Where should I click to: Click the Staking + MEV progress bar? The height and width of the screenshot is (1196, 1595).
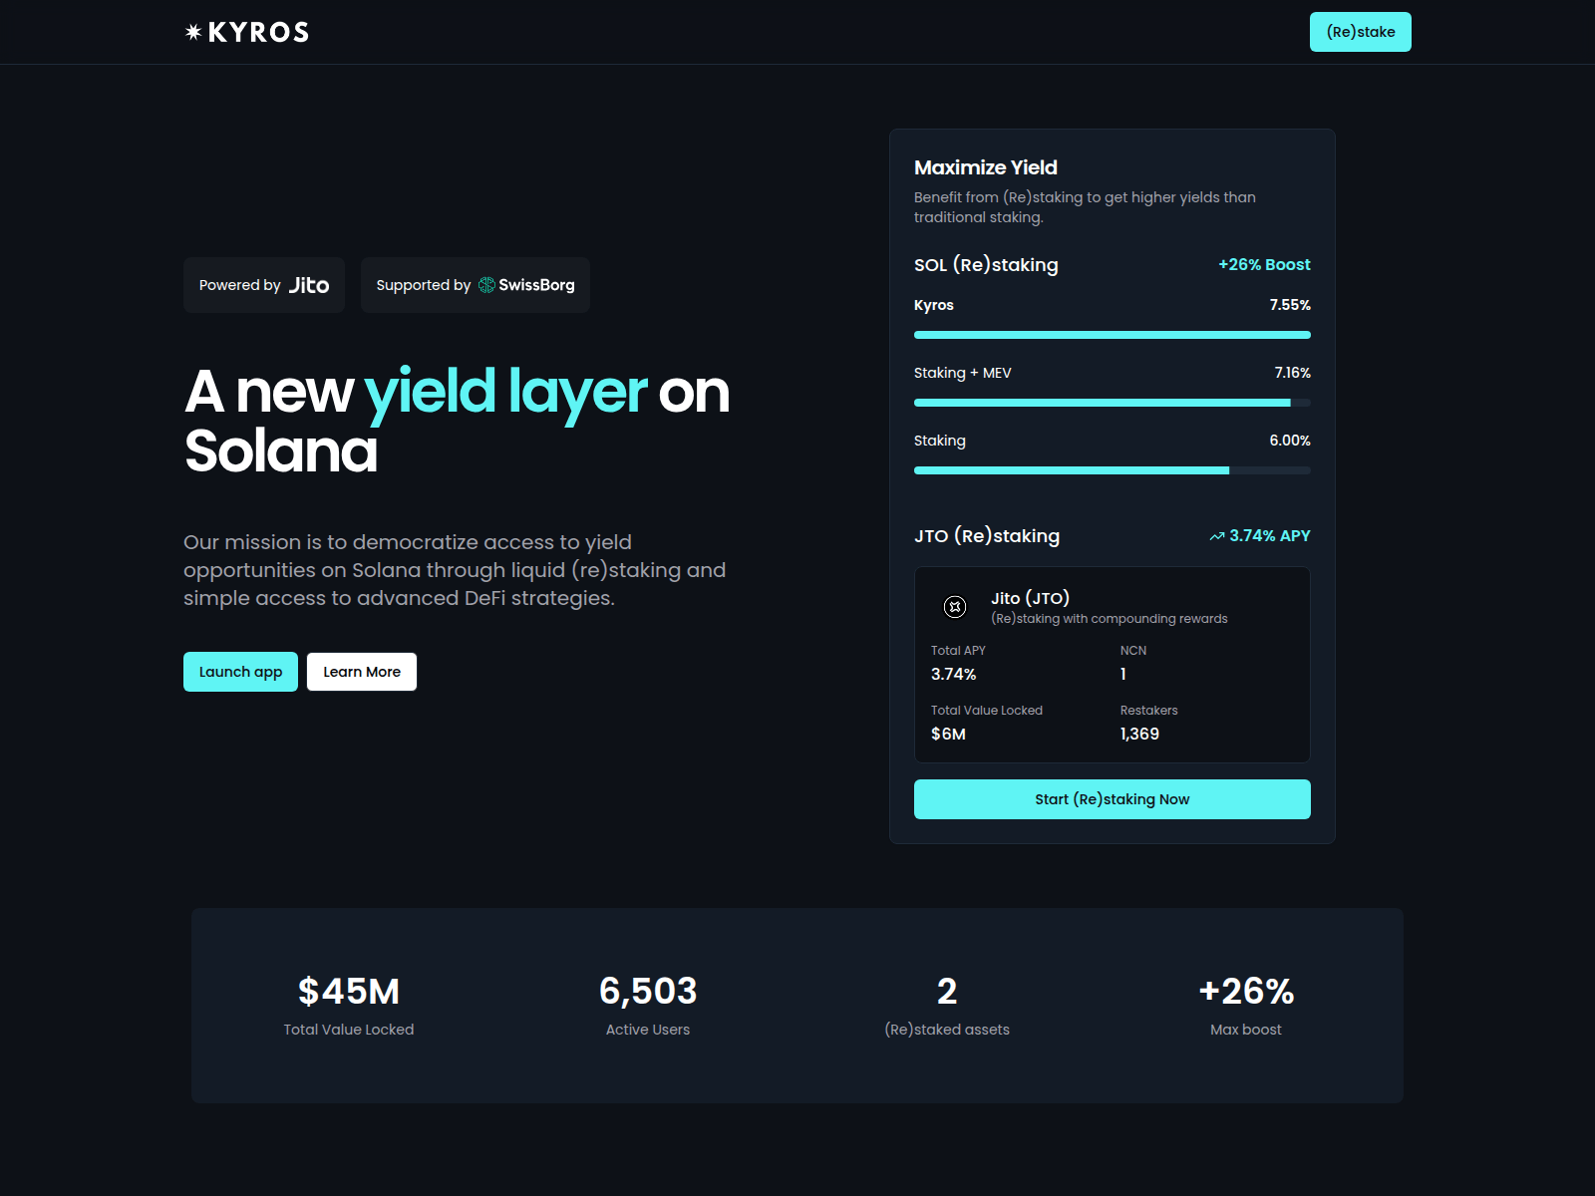[x=1113, y=403]
